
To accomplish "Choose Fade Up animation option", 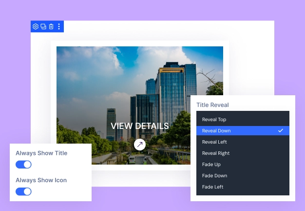I will (211, 165).
